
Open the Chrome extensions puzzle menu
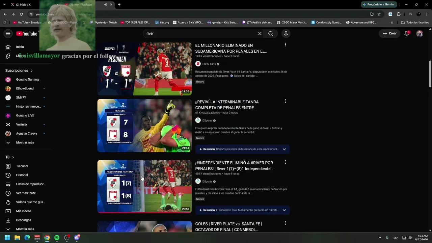pos(399,14)
